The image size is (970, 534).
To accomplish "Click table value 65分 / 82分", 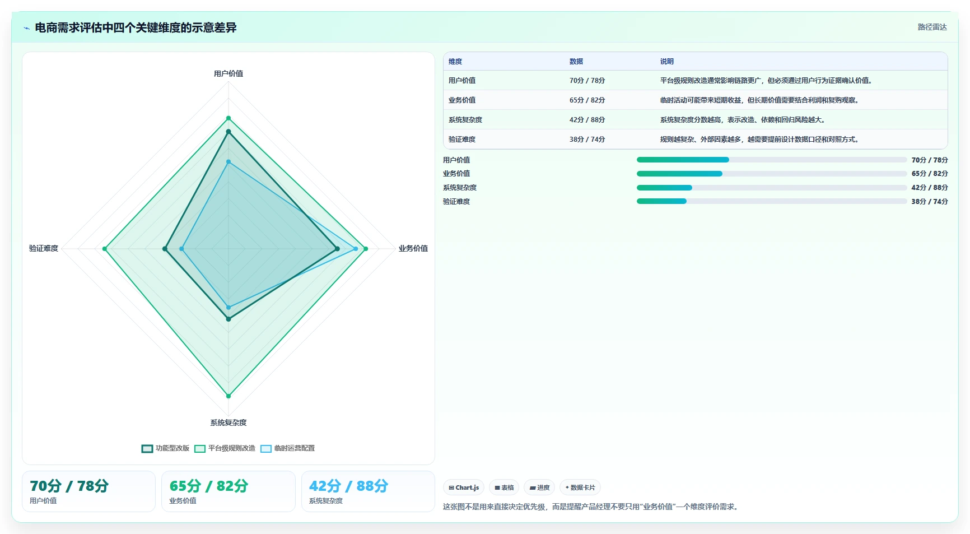I will point(587,100).
